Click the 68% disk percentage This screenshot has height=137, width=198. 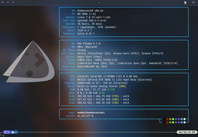click(x=115, y=100)
